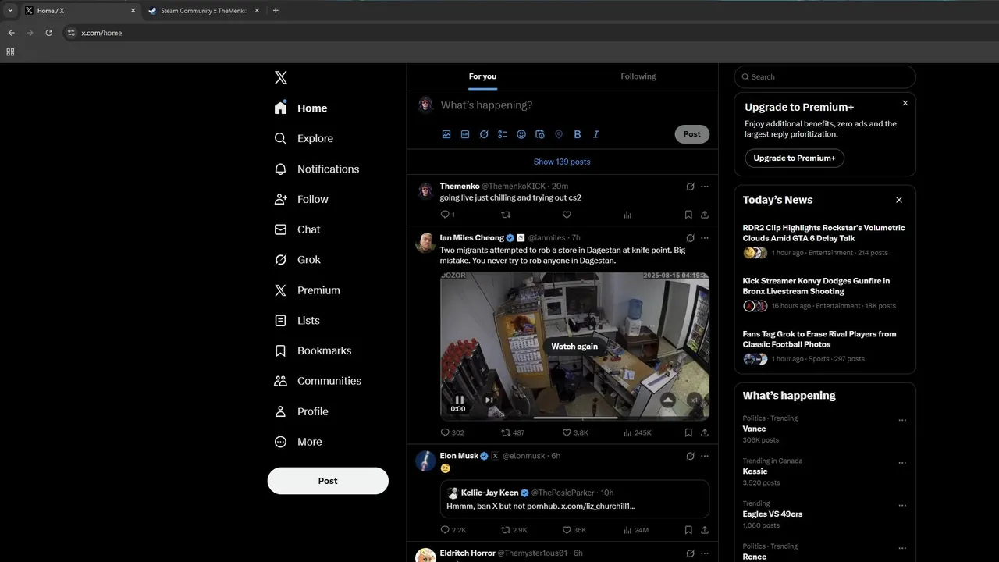Add a GIF in composer toolbar

465,134
